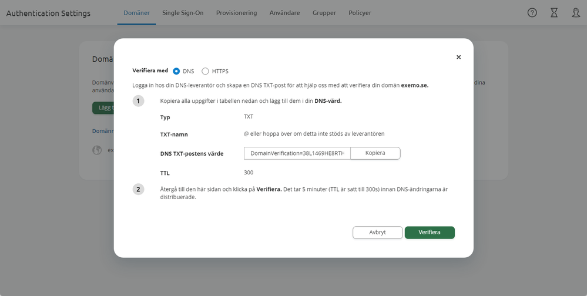Screen dimensions: 587x296
Task: Navigate to the Policyer tab
Action: 360,13
